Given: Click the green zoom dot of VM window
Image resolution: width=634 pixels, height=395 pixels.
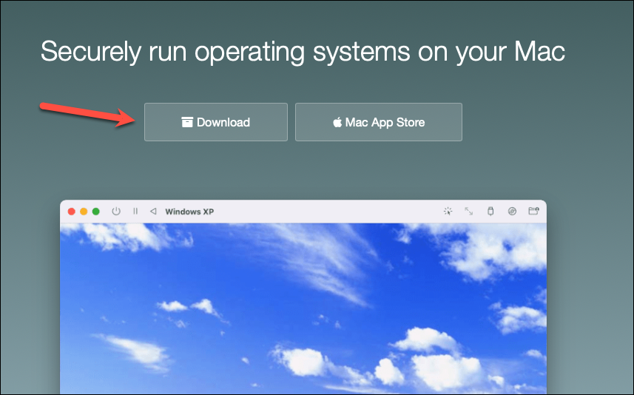Looking at the screenshot, I should 96,212.
